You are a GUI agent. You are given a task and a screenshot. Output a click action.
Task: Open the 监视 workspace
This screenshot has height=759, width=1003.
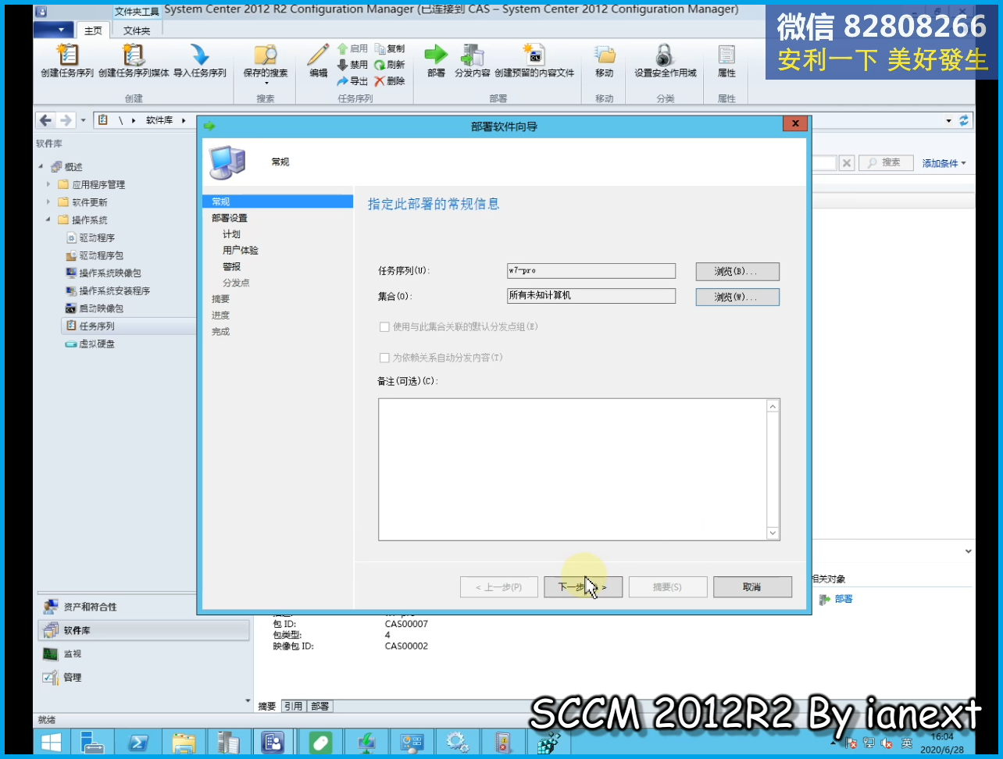tap(144, 654)
